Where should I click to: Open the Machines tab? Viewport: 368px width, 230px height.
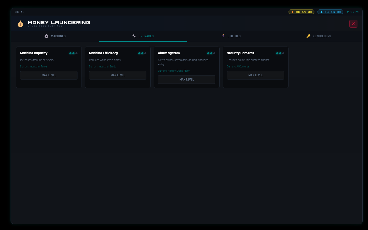(x=55, y=36)
